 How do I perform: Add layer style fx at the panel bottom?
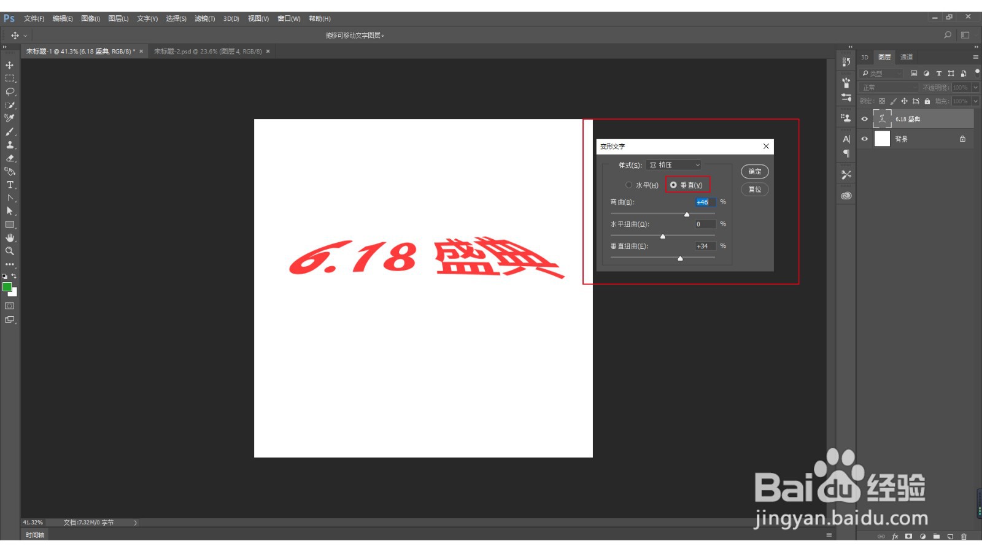(x=895, y=536)
